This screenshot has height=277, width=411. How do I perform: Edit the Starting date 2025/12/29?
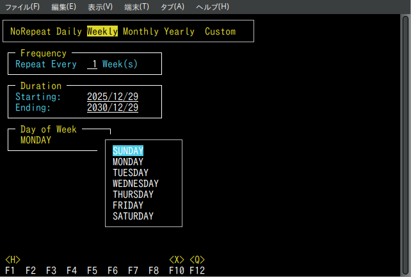coord(113,97)
